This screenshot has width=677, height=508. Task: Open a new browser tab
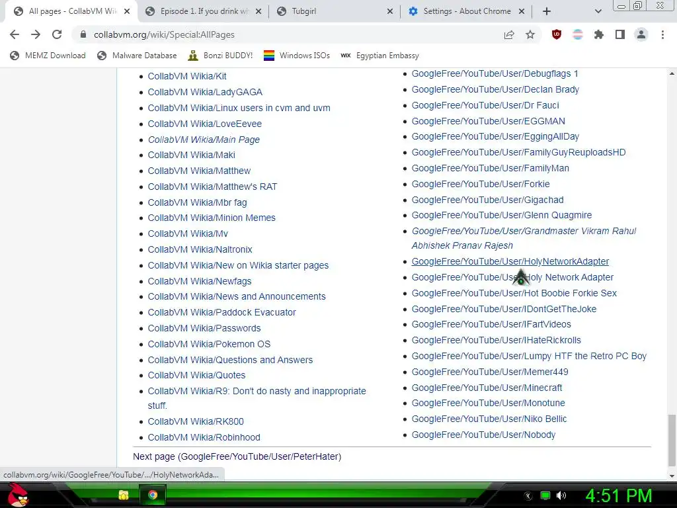click(x=547, y=11)
